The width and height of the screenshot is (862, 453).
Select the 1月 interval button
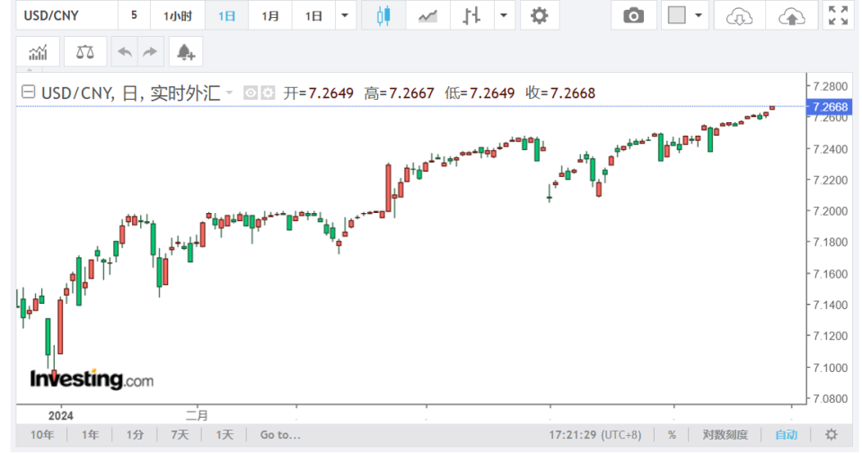(x=270, y=15)
